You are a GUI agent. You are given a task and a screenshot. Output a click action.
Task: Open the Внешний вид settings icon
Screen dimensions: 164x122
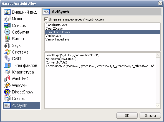pos(7,12)
